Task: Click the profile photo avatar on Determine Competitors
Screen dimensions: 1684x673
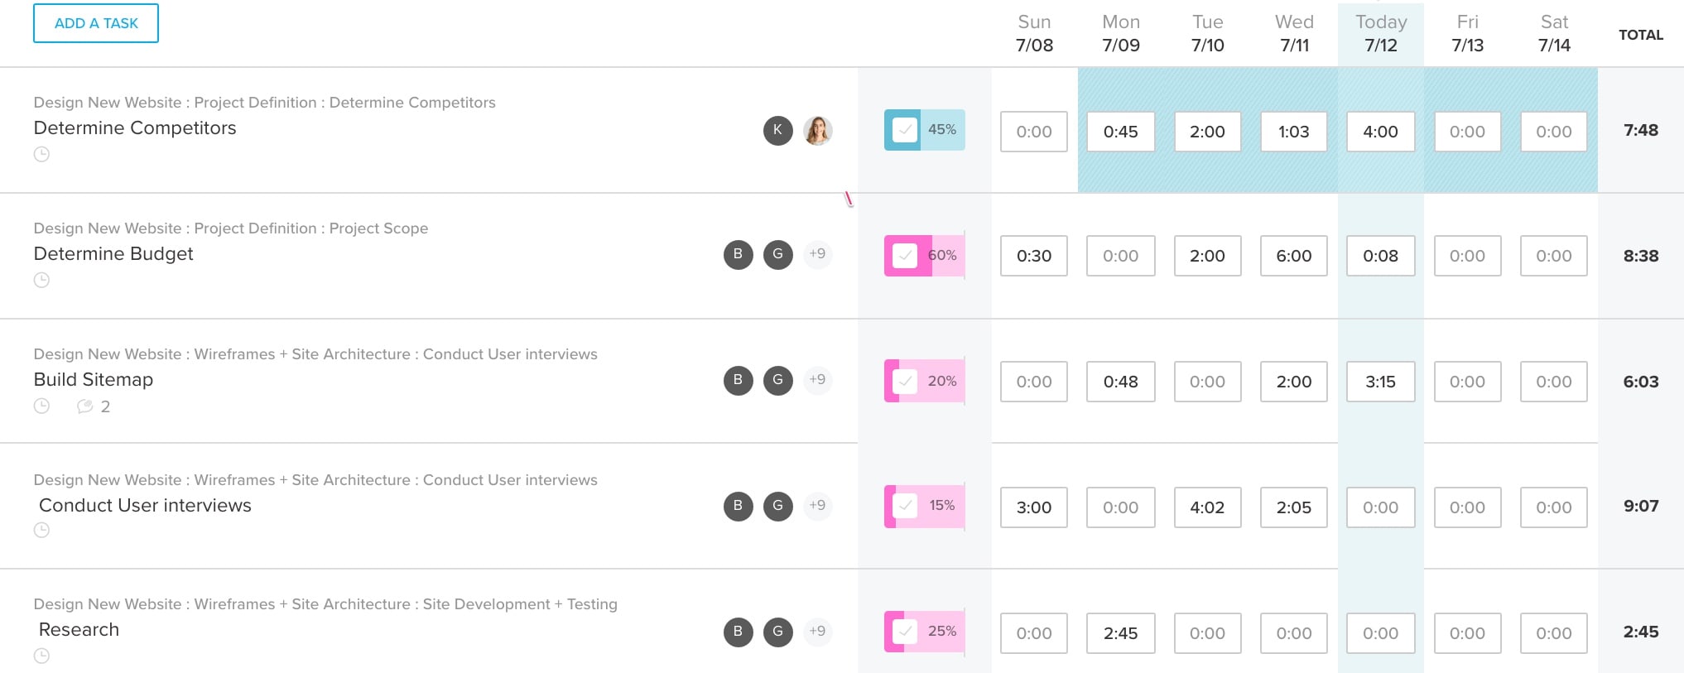Action: pyautogui.click(x=818, y=130)
